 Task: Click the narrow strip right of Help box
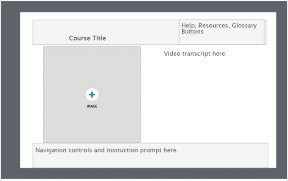265,32
